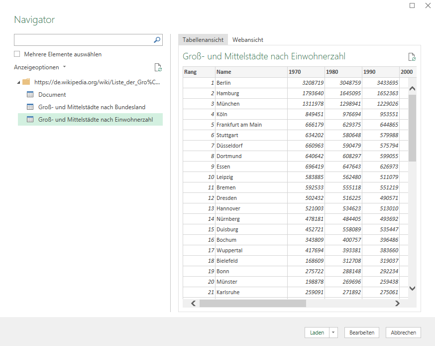This screenshot has width=435, height=346.
Task: Click table icon for 'nach Einwohnerzahl'
Action: [30, 120]
